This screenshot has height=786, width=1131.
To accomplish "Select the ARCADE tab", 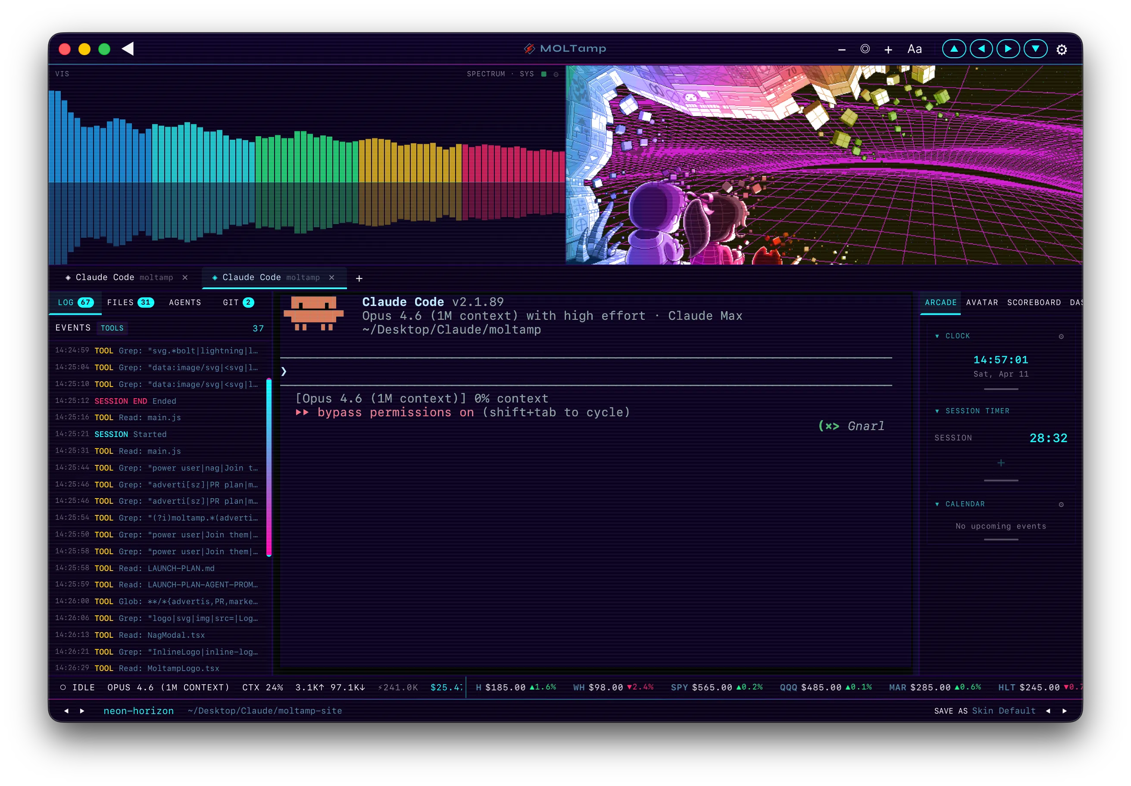I will [940, 303].
